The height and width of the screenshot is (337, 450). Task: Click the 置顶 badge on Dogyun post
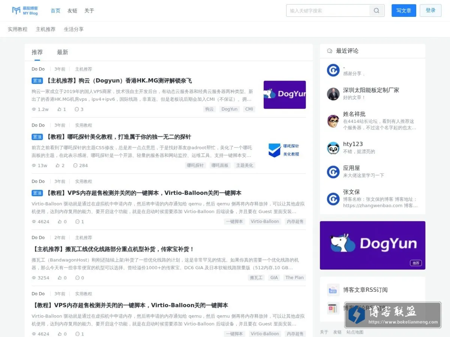tap(37, 81)
